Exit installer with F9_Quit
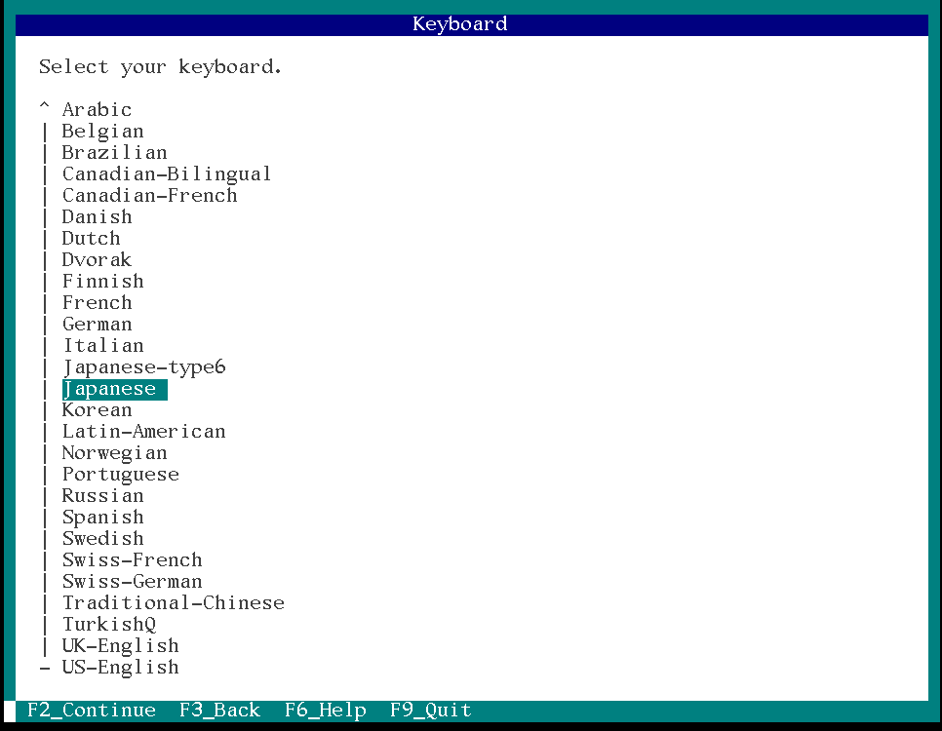This screenshot has width=942, height=731. 431,711
